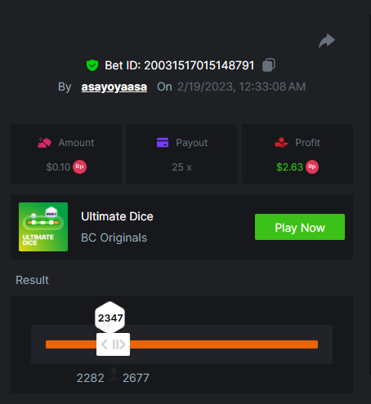The height and width of the screenshot is (404, 371).
Task: Open asayoyaasa user profile link
Action: coord(114,87)
